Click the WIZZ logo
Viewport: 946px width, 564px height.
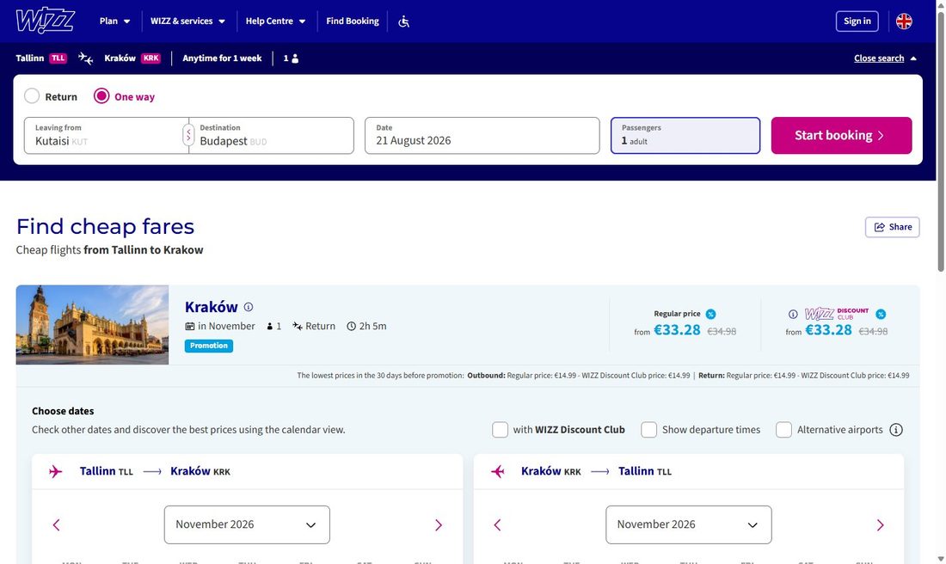click(x=46, y=21)
